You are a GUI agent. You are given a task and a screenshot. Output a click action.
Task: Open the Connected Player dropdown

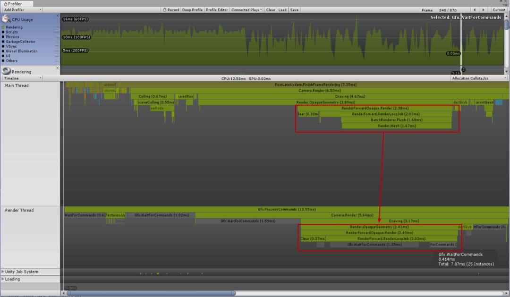(246, 10)
